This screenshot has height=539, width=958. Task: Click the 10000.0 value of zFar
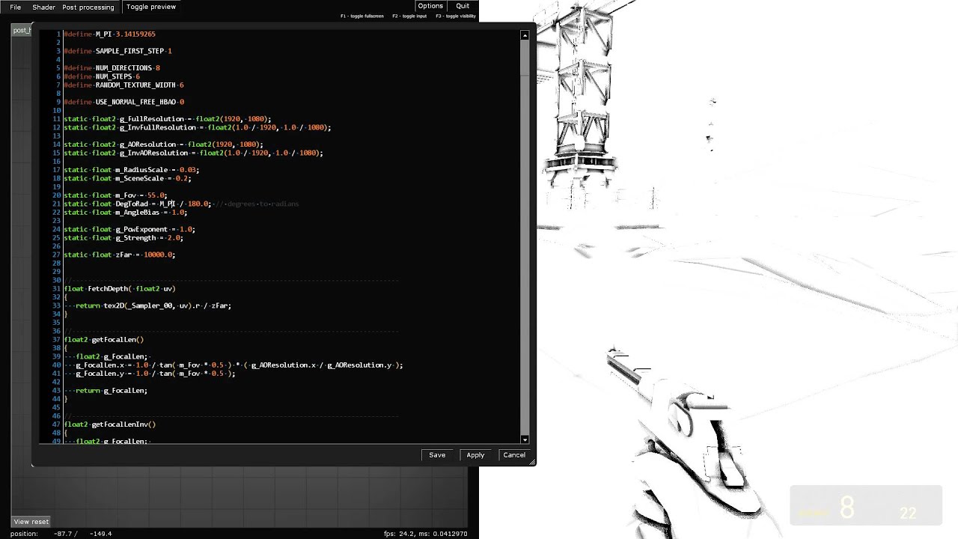pos(157,255)
